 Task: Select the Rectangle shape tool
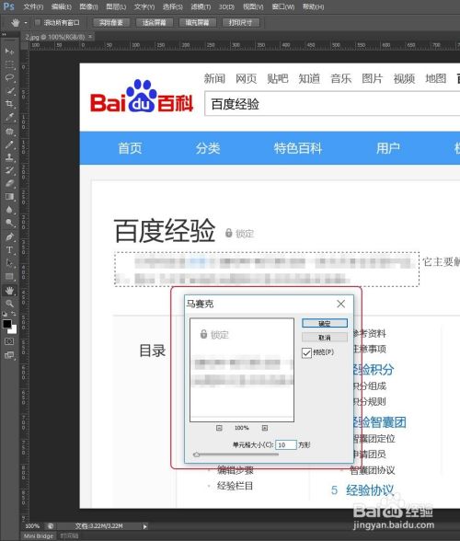[x=9, y=277]
